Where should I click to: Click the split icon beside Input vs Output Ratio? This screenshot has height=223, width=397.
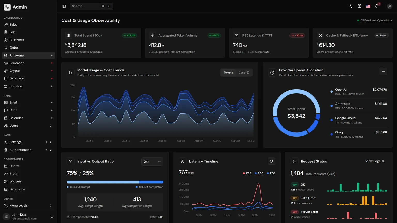(71, 161)
